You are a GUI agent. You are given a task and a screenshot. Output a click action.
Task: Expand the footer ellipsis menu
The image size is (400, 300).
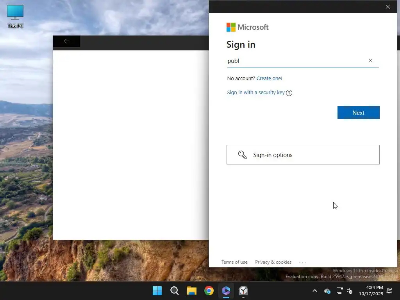pos(302,262)
